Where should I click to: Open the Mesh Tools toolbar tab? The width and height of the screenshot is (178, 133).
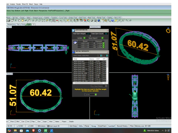coord(92,18)
